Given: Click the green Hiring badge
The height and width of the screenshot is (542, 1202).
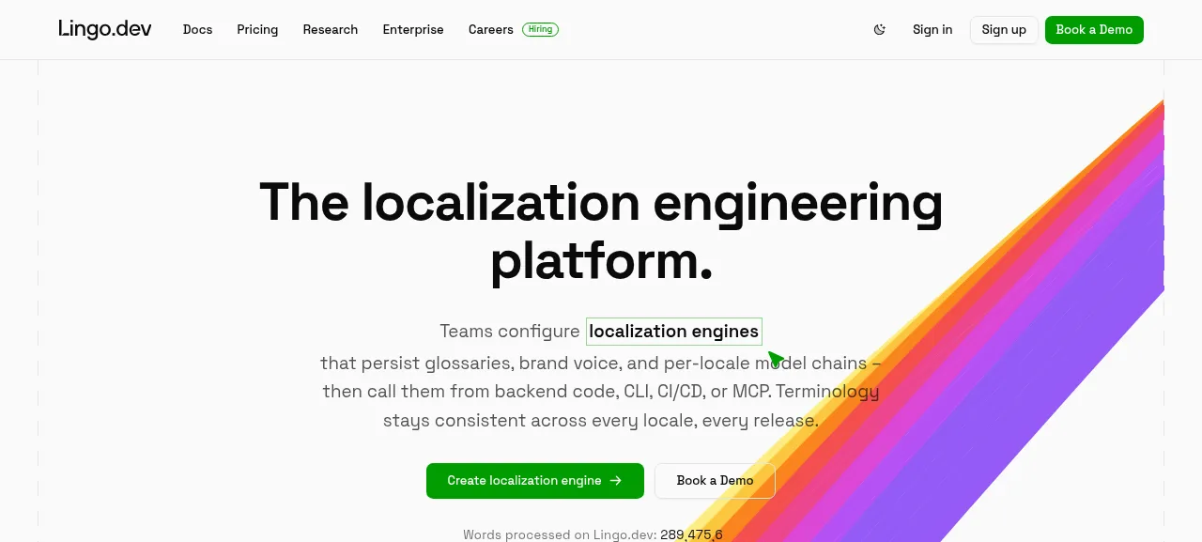Looking at the screenshot, I should click(540, 29).
